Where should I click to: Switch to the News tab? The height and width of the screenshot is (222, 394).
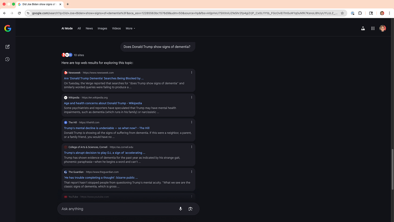89,28
